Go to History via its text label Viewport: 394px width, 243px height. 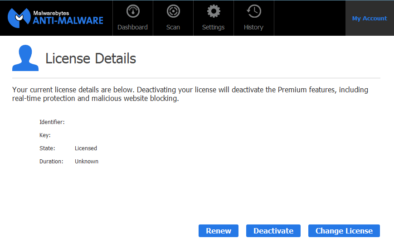[253, 27]
